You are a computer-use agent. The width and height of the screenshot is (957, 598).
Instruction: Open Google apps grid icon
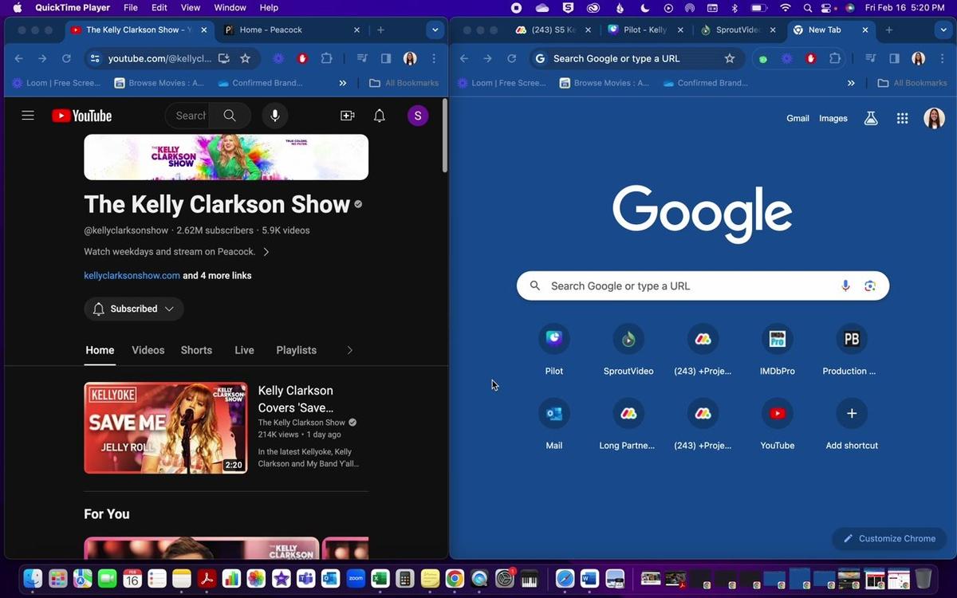point(902,118)
